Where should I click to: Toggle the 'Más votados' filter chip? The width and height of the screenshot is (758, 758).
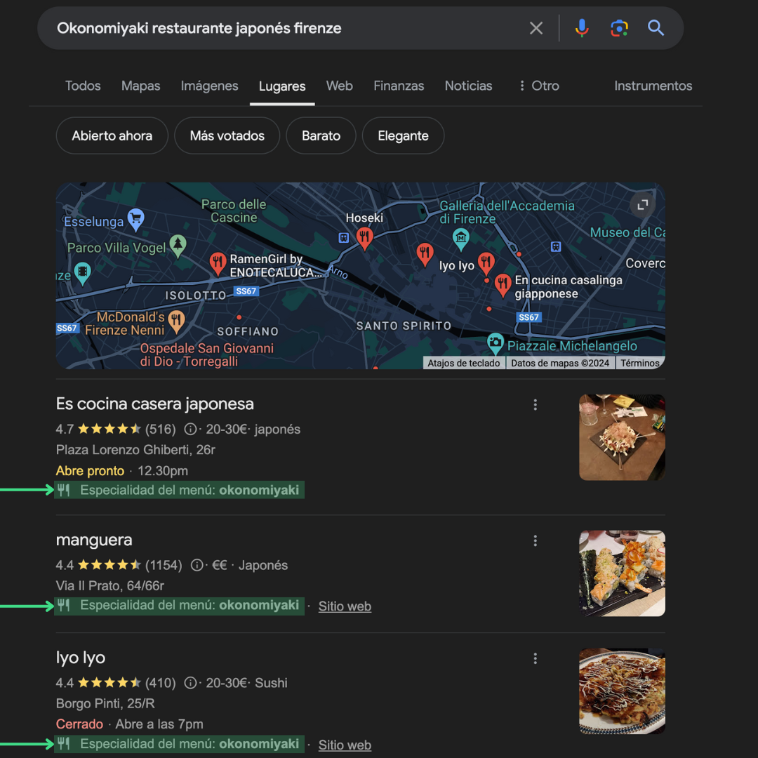pos(227,136)
